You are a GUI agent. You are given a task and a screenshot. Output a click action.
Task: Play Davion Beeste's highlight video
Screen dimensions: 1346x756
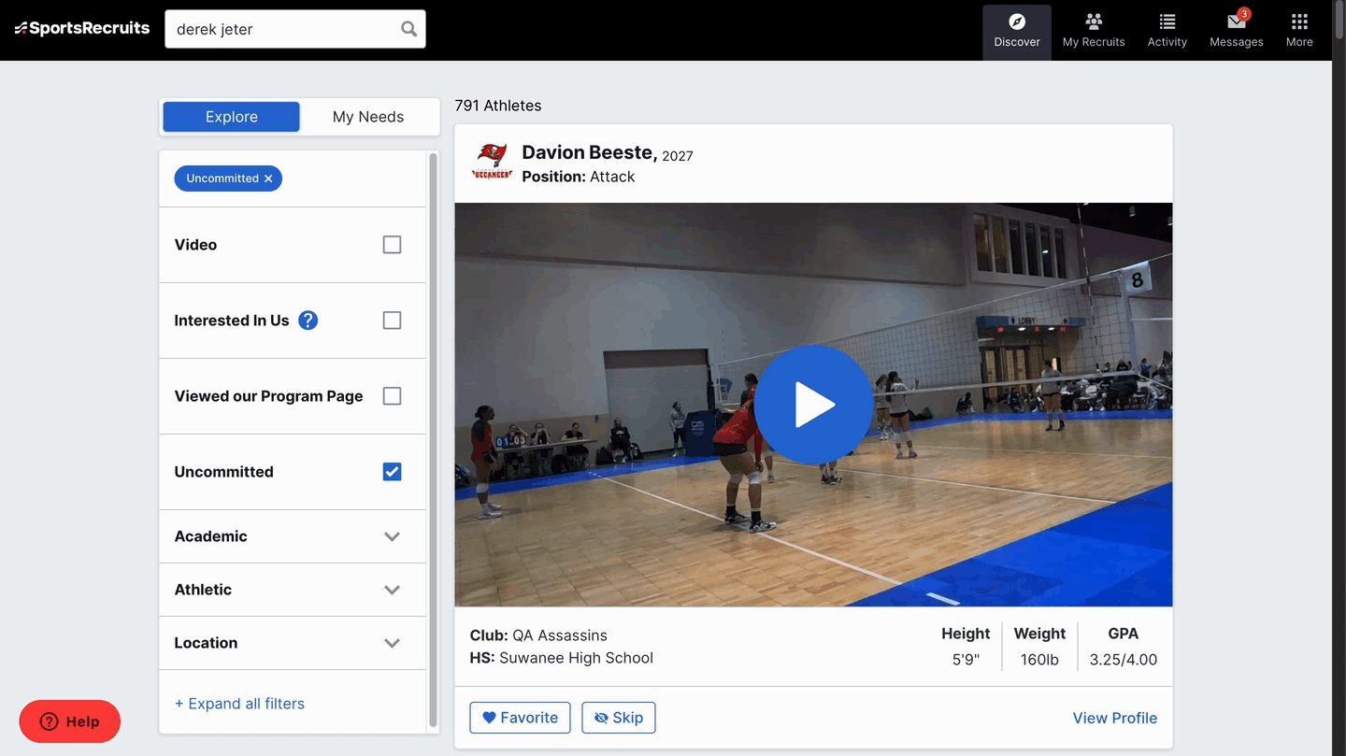pyautogui.click(x=813, y=405)
